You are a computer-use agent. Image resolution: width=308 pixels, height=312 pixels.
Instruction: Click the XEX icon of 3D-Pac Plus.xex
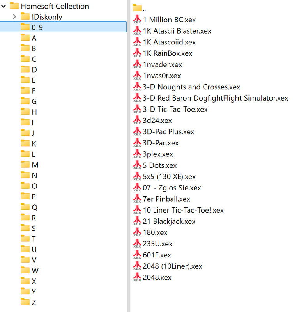tap(137, 131)
